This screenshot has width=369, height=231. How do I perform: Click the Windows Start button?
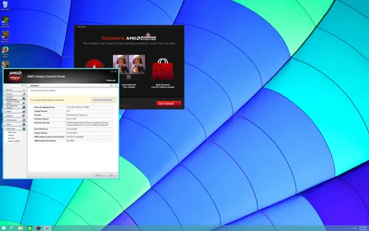(x=3, y=228)
